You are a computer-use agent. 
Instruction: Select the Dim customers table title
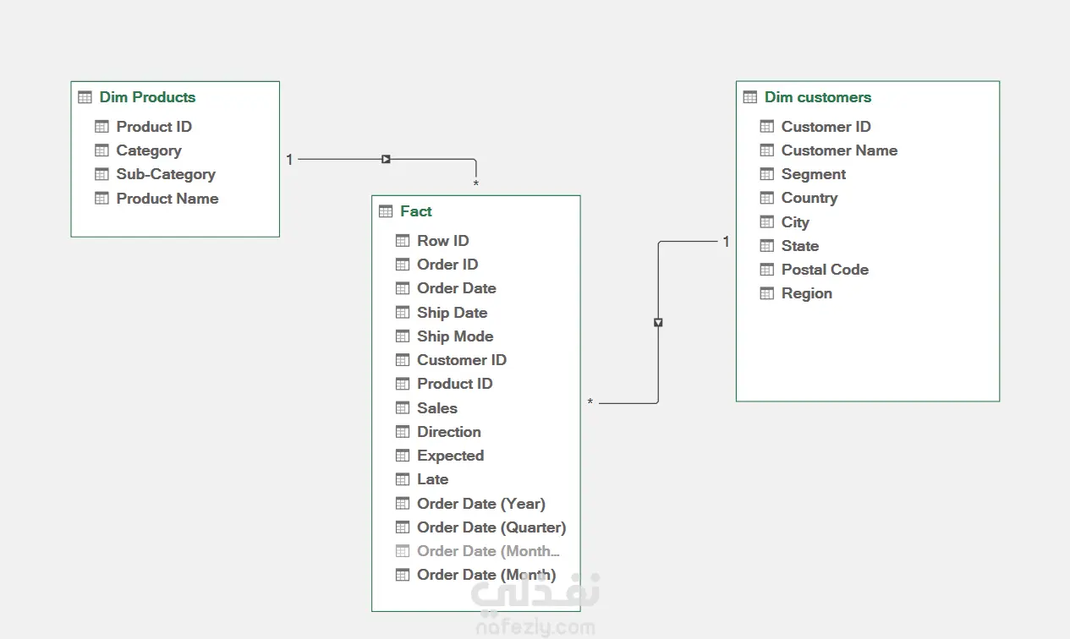tap(817, 97)
